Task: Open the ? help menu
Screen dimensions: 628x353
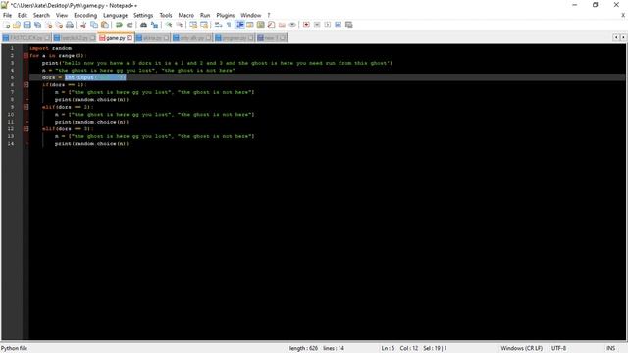Action: pyautogui.click(x=269, y=15)
